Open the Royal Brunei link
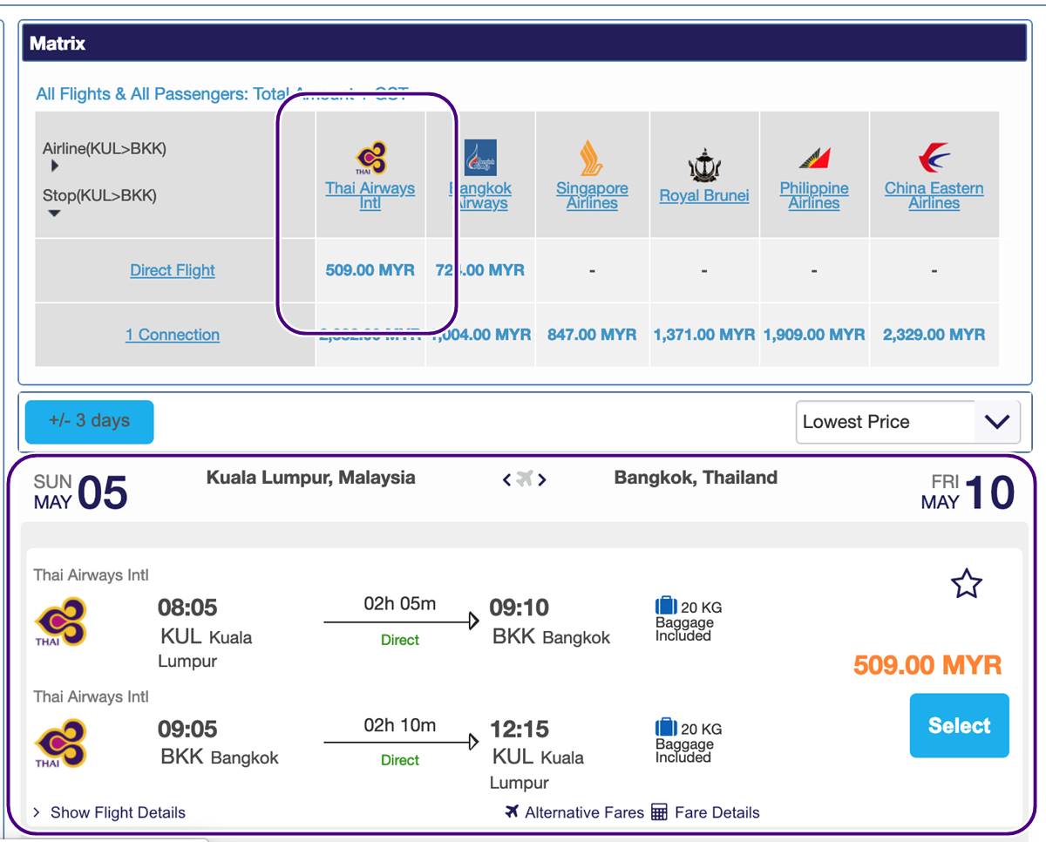The image size is (1046, 842). point(704,196)
